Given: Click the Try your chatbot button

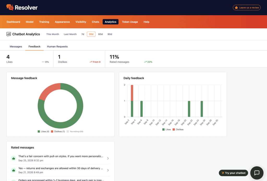Looking at the screenshot, I should click(x=233, y=173).
